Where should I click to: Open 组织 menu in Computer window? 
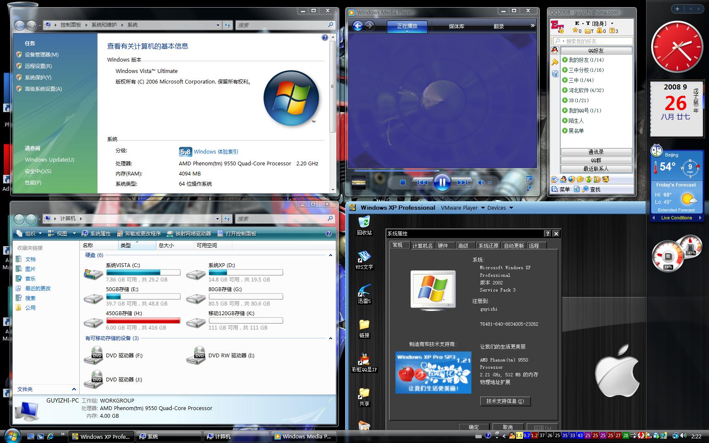click(30, 233)
